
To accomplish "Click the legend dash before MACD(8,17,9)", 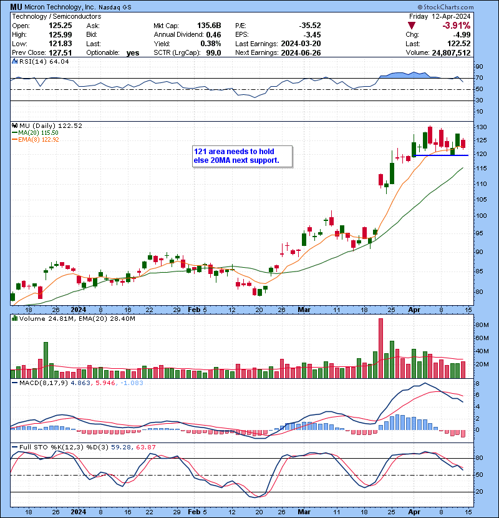I will 14,383.
